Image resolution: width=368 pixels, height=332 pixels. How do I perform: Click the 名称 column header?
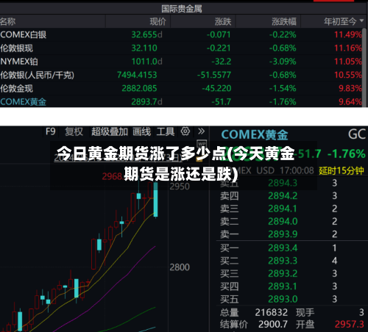(x=8, y=21)
